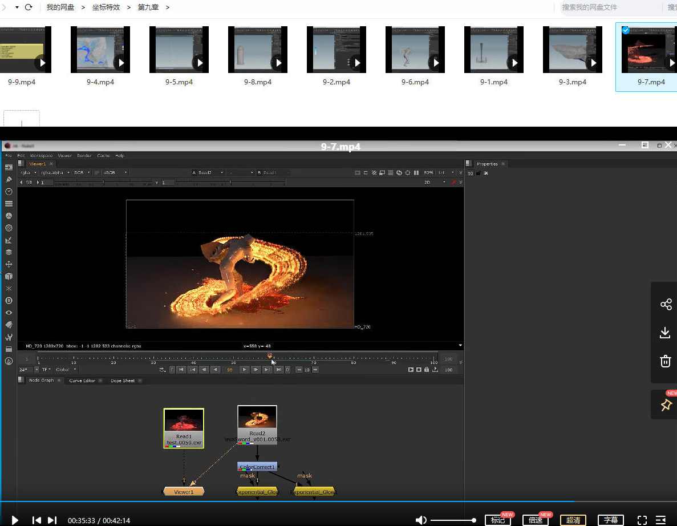677x526 pixels.
Task: Open the ToolSets wrench icon
Action: click(9, 337)
